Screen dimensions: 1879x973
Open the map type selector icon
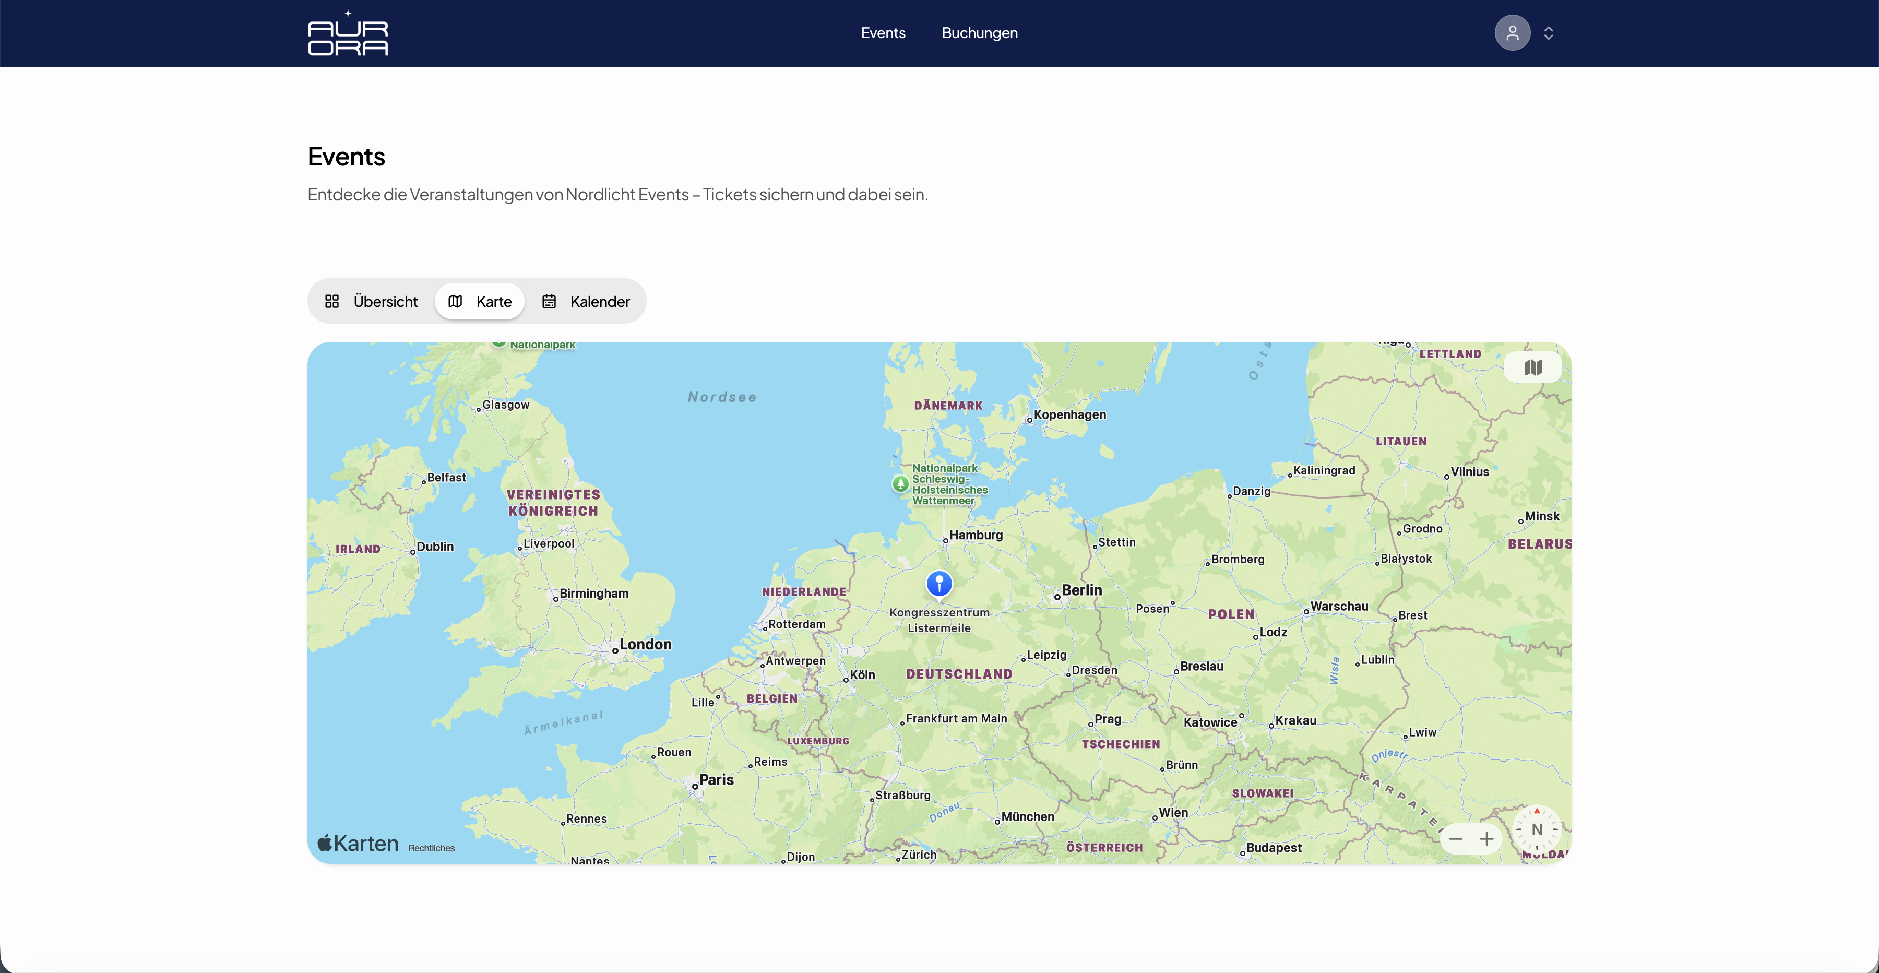(x=1532, y=367)
